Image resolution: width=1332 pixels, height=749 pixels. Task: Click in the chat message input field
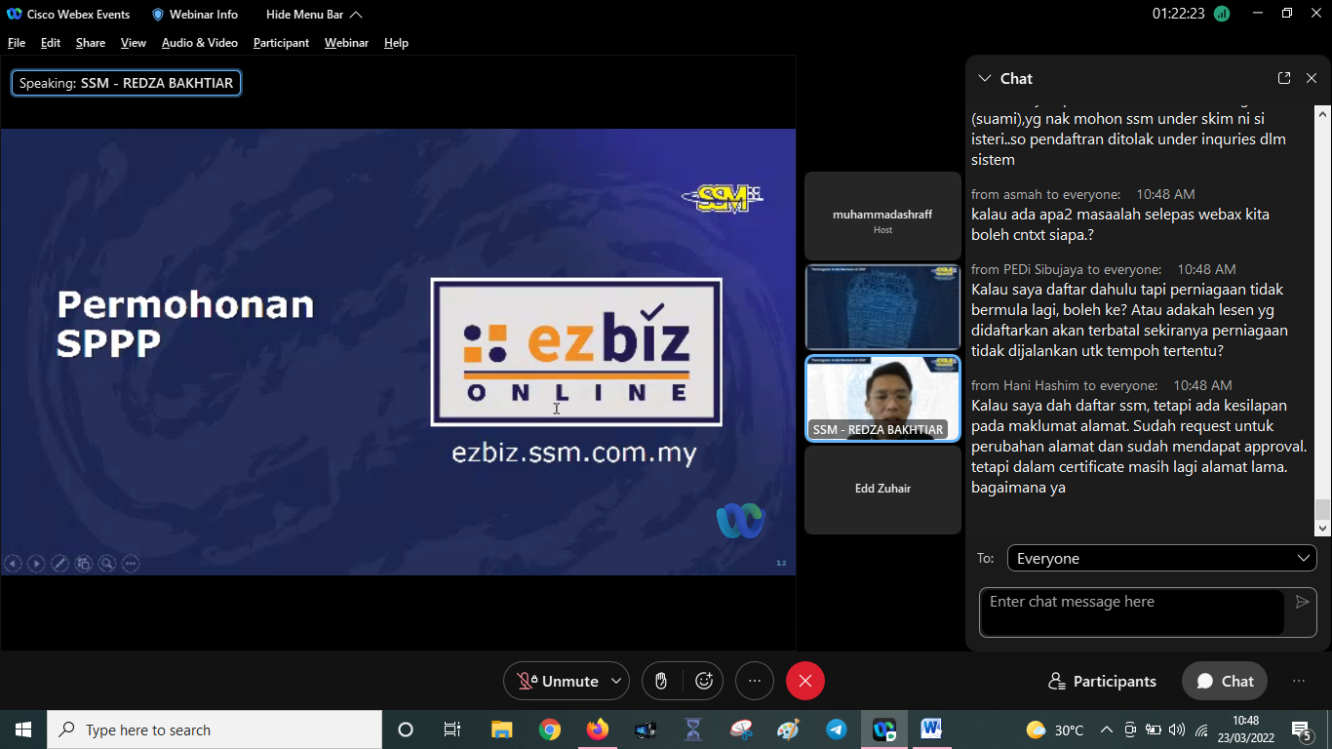pyautogui.click(x=1131, y=611)
